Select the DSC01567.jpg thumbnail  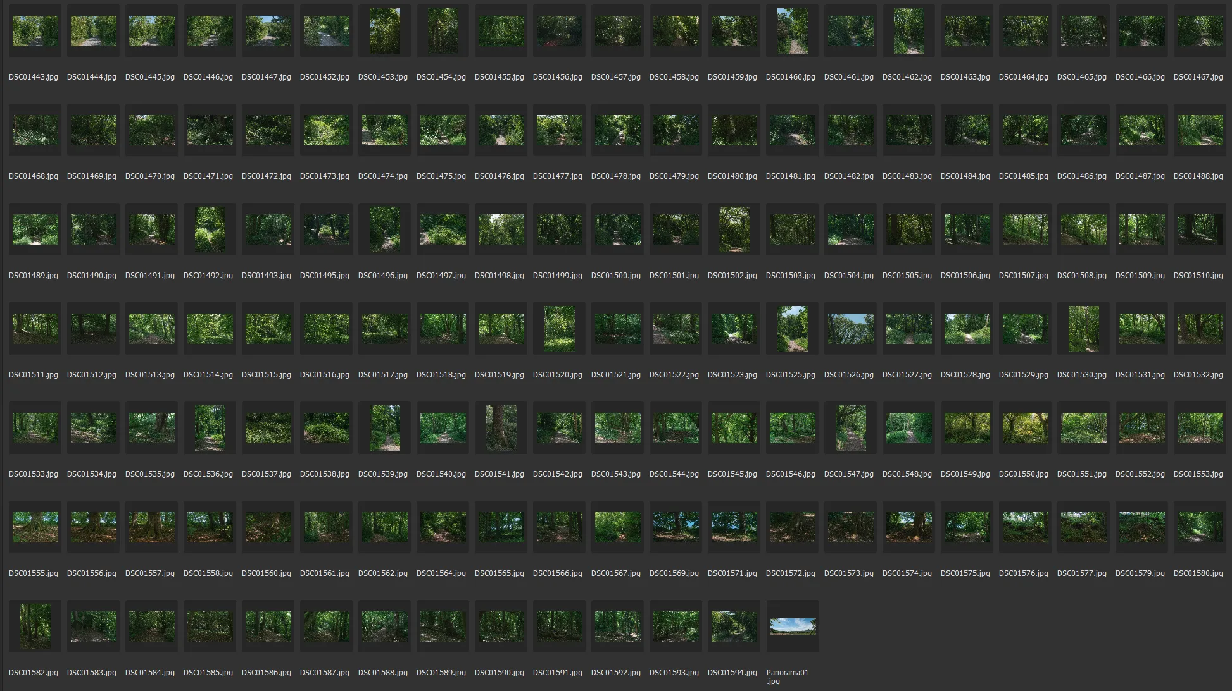[617, 527]
